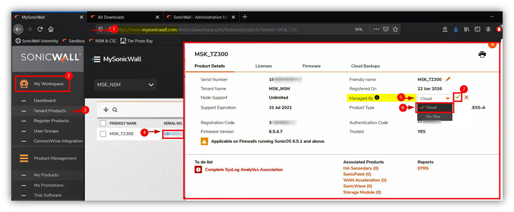Tick the MSK_TZ300 row checkbox
The height and width of the screenshot is (212, 514).
pos(103,134)
